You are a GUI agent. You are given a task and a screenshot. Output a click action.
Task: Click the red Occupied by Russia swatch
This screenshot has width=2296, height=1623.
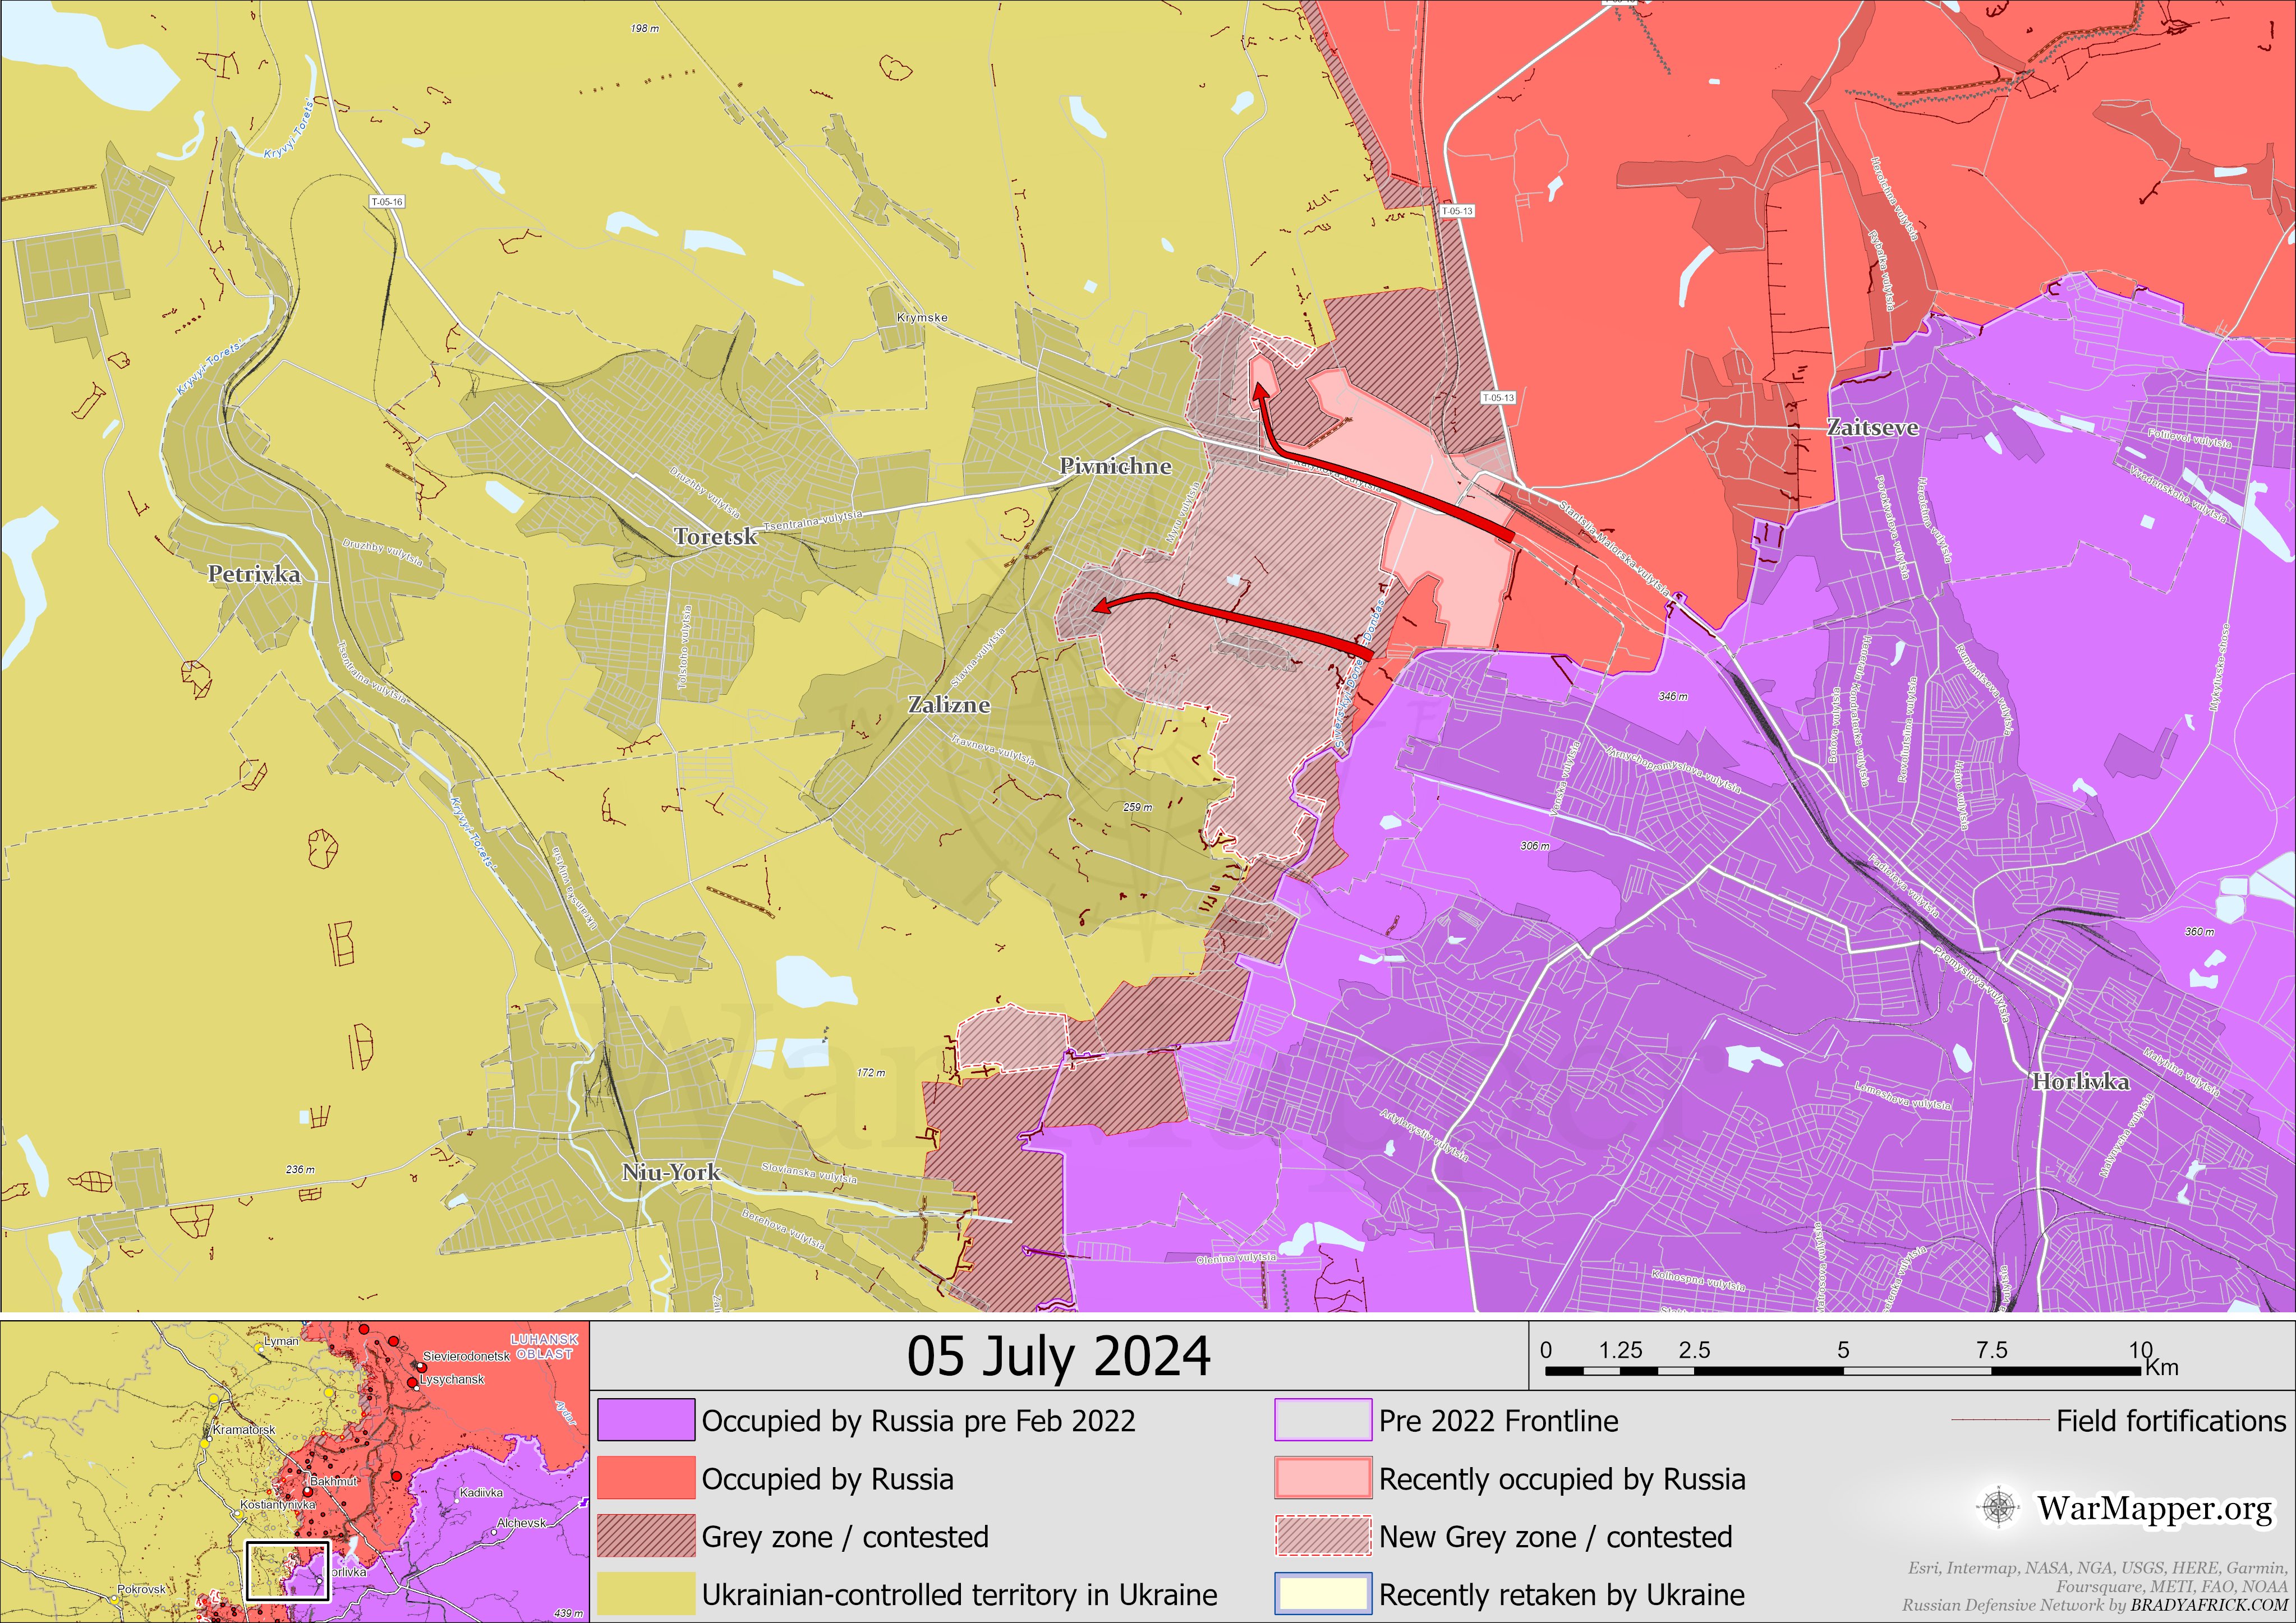pos(646,1478)
